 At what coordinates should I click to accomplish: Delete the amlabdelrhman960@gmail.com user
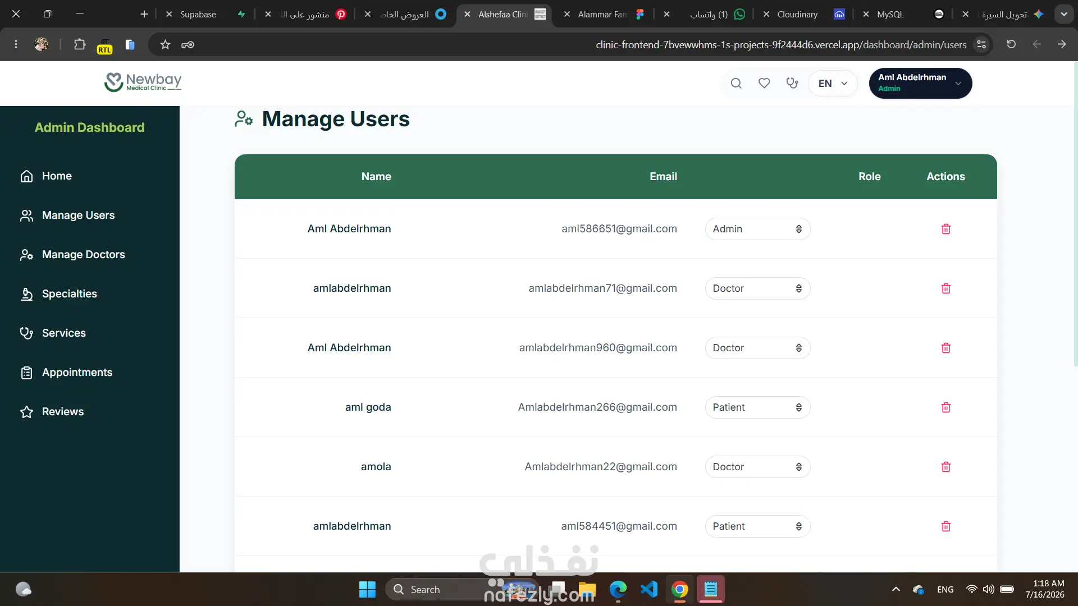point(945,348)
